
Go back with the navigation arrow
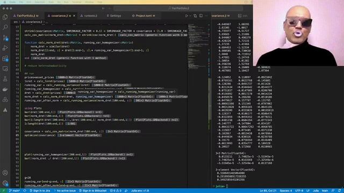coord(103,9)
